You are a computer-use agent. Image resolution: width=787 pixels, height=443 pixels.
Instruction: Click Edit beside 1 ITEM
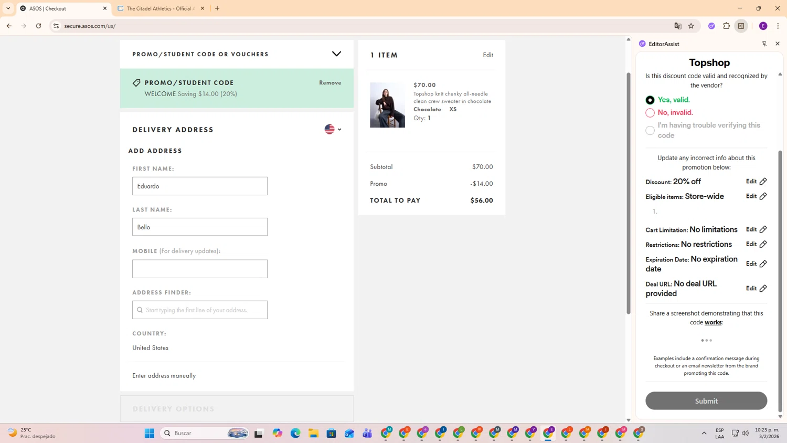click(488, 55)
